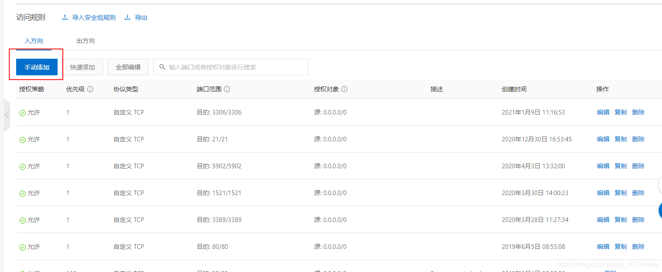The width and height of the screenshot is (662, 272).
Task: Click timestamp 2020年12月30日 16:53:45
Action: click(x=536, y=139)
